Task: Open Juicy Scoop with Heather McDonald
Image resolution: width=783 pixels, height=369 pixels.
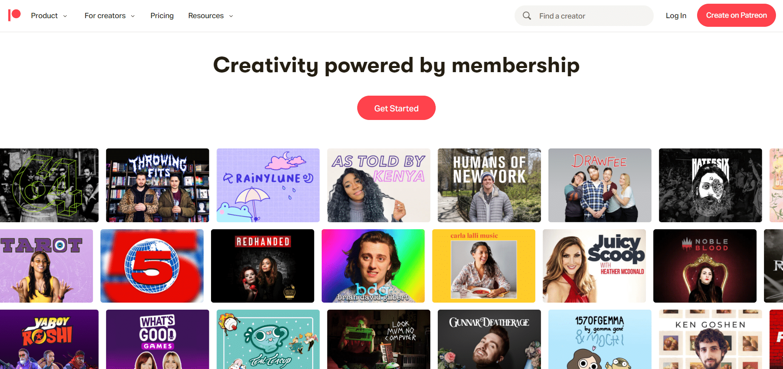Action: click(x=594, y=266)
